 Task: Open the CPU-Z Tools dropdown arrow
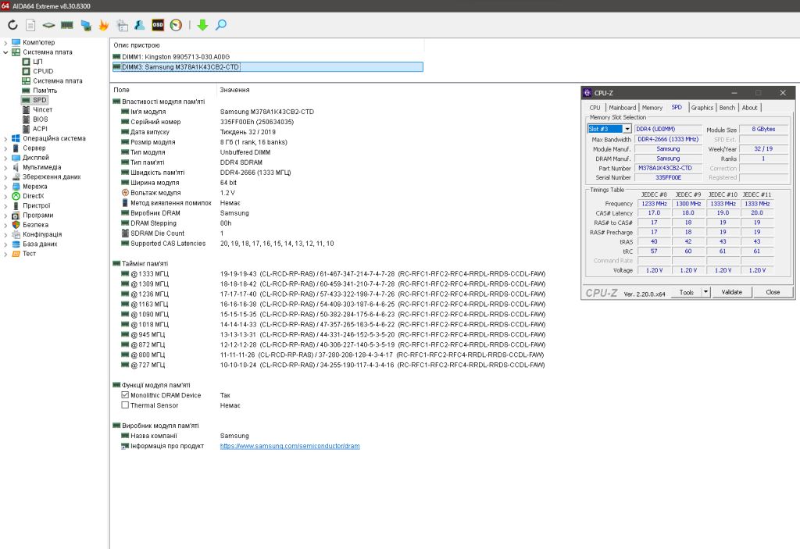click(x=705, y=292)
